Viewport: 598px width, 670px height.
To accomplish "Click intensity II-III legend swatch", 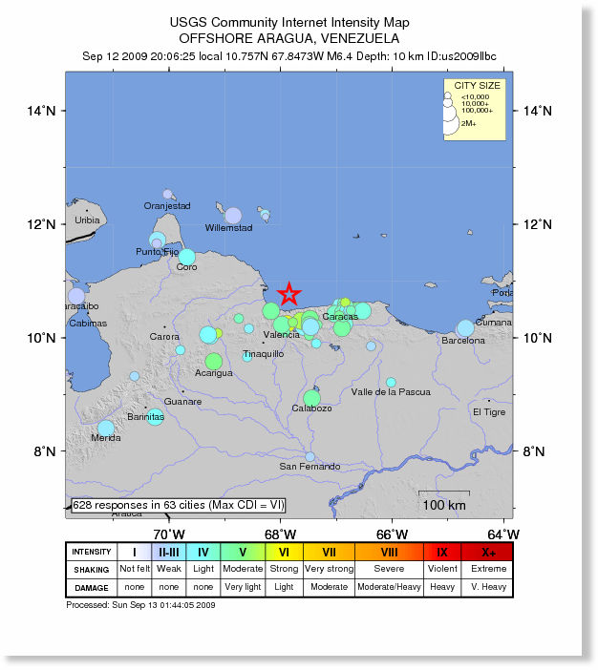I will coord(169,552).
